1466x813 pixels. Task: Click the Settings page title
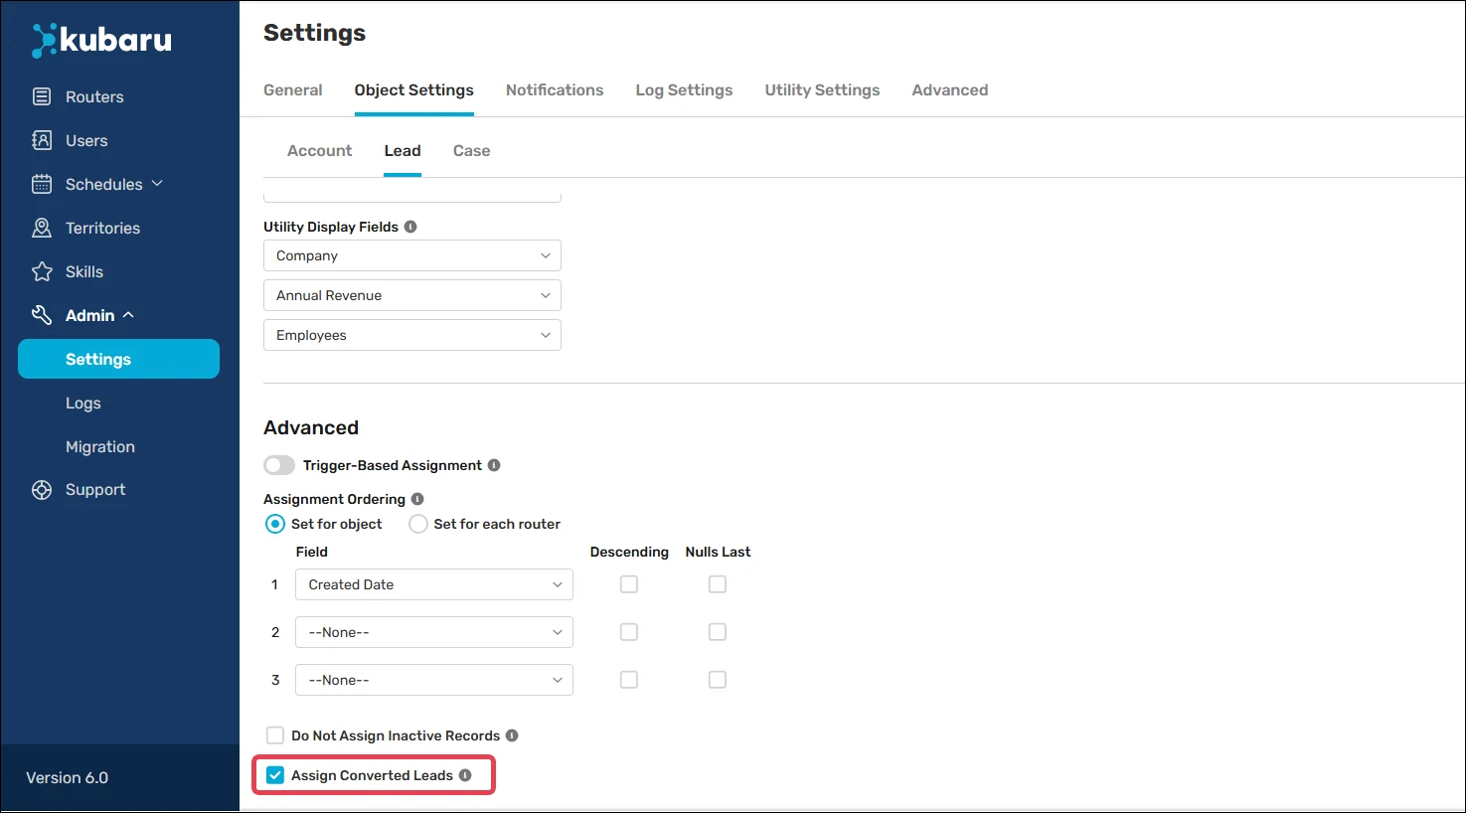[314, 33]
